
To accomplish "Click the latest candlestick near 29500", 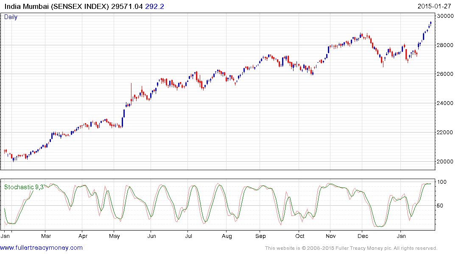I will pyautogui.click(x=431, y=24).
